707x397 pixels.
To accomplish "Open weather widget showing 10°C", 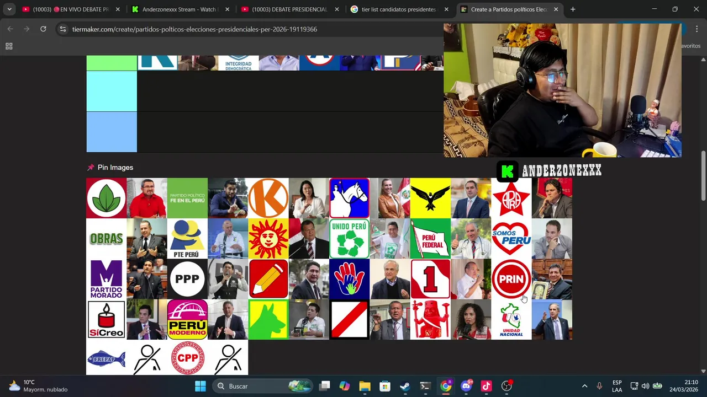I will pos(39,386).
